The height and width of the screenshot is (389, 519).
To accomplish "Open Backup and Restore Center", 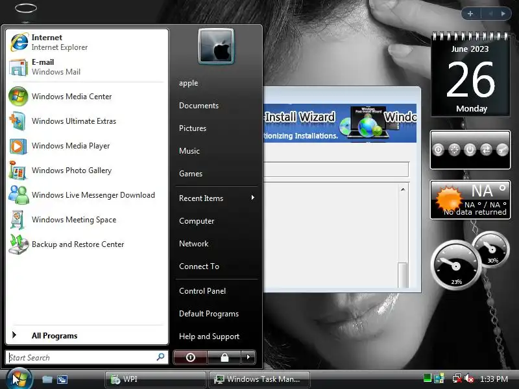I will pos(87,244).
